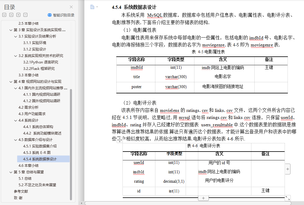Jump to 参考文献 section
This screenshot has width=304, height=205.
21,191
